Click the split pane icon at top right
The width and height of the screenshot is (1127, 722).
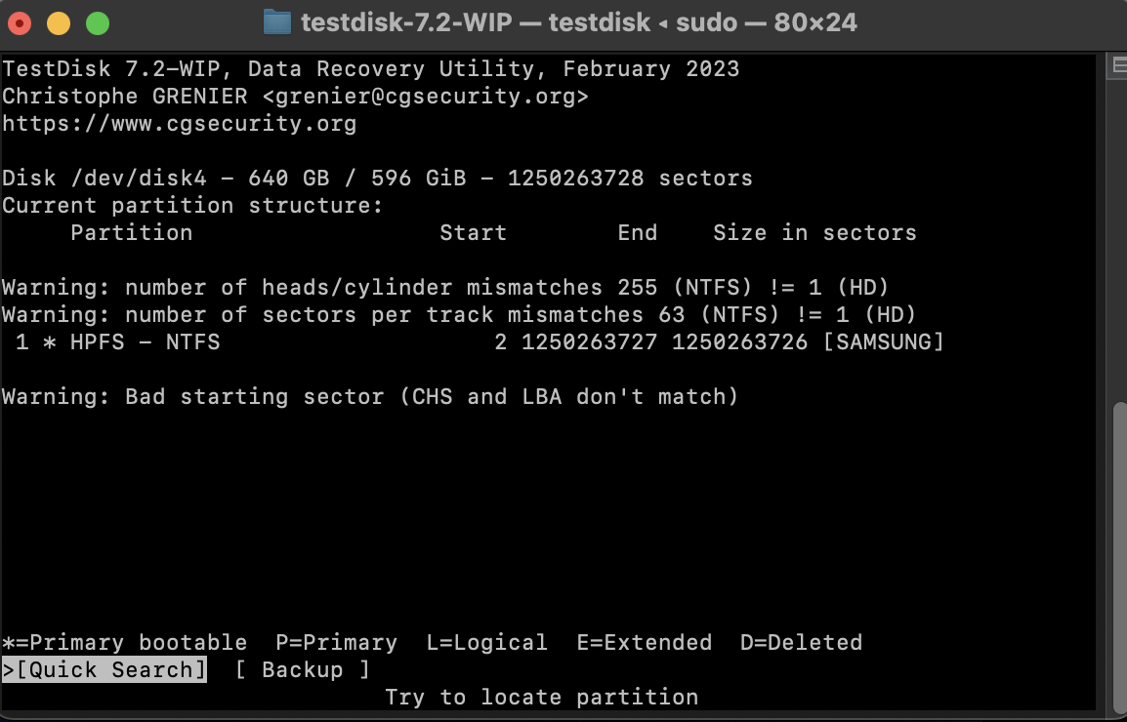pos(1119,66)
